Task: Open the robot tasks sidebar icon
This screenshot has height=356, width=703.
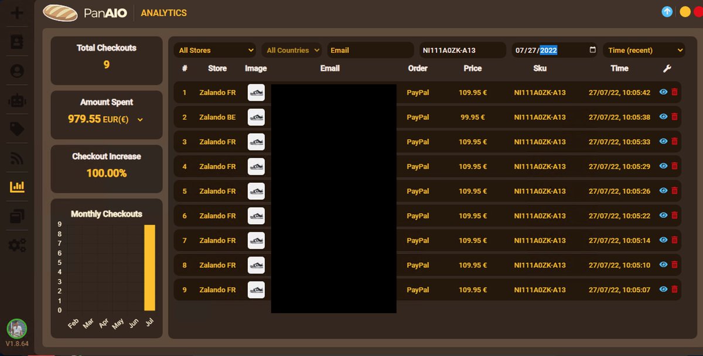Action: tap(18, 100)
